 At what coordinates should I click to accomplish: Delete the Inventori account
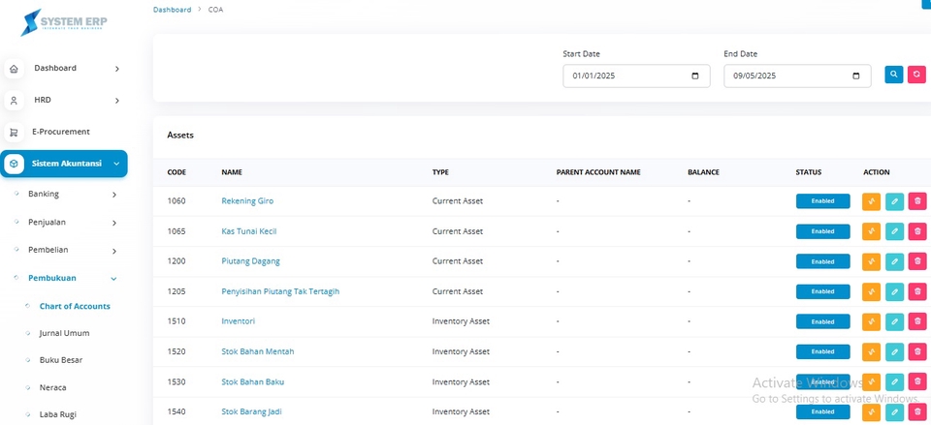tap(917, 321)
